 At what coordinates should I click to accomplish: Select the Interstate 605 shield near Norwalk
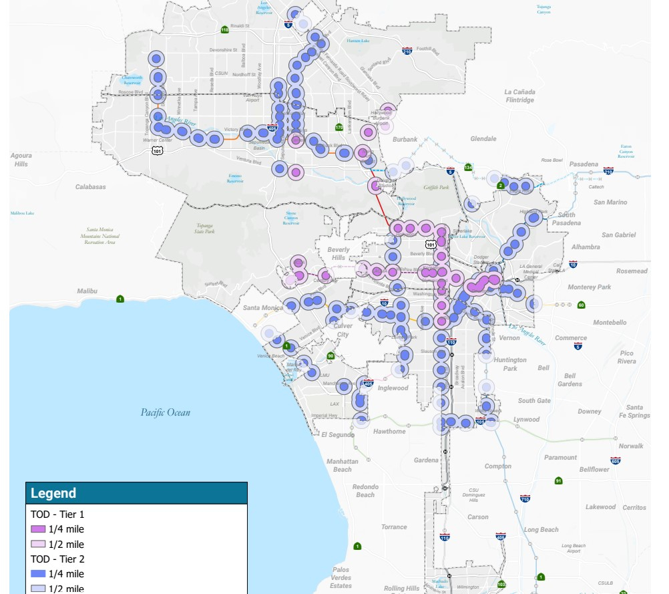(x=615, y=460)
